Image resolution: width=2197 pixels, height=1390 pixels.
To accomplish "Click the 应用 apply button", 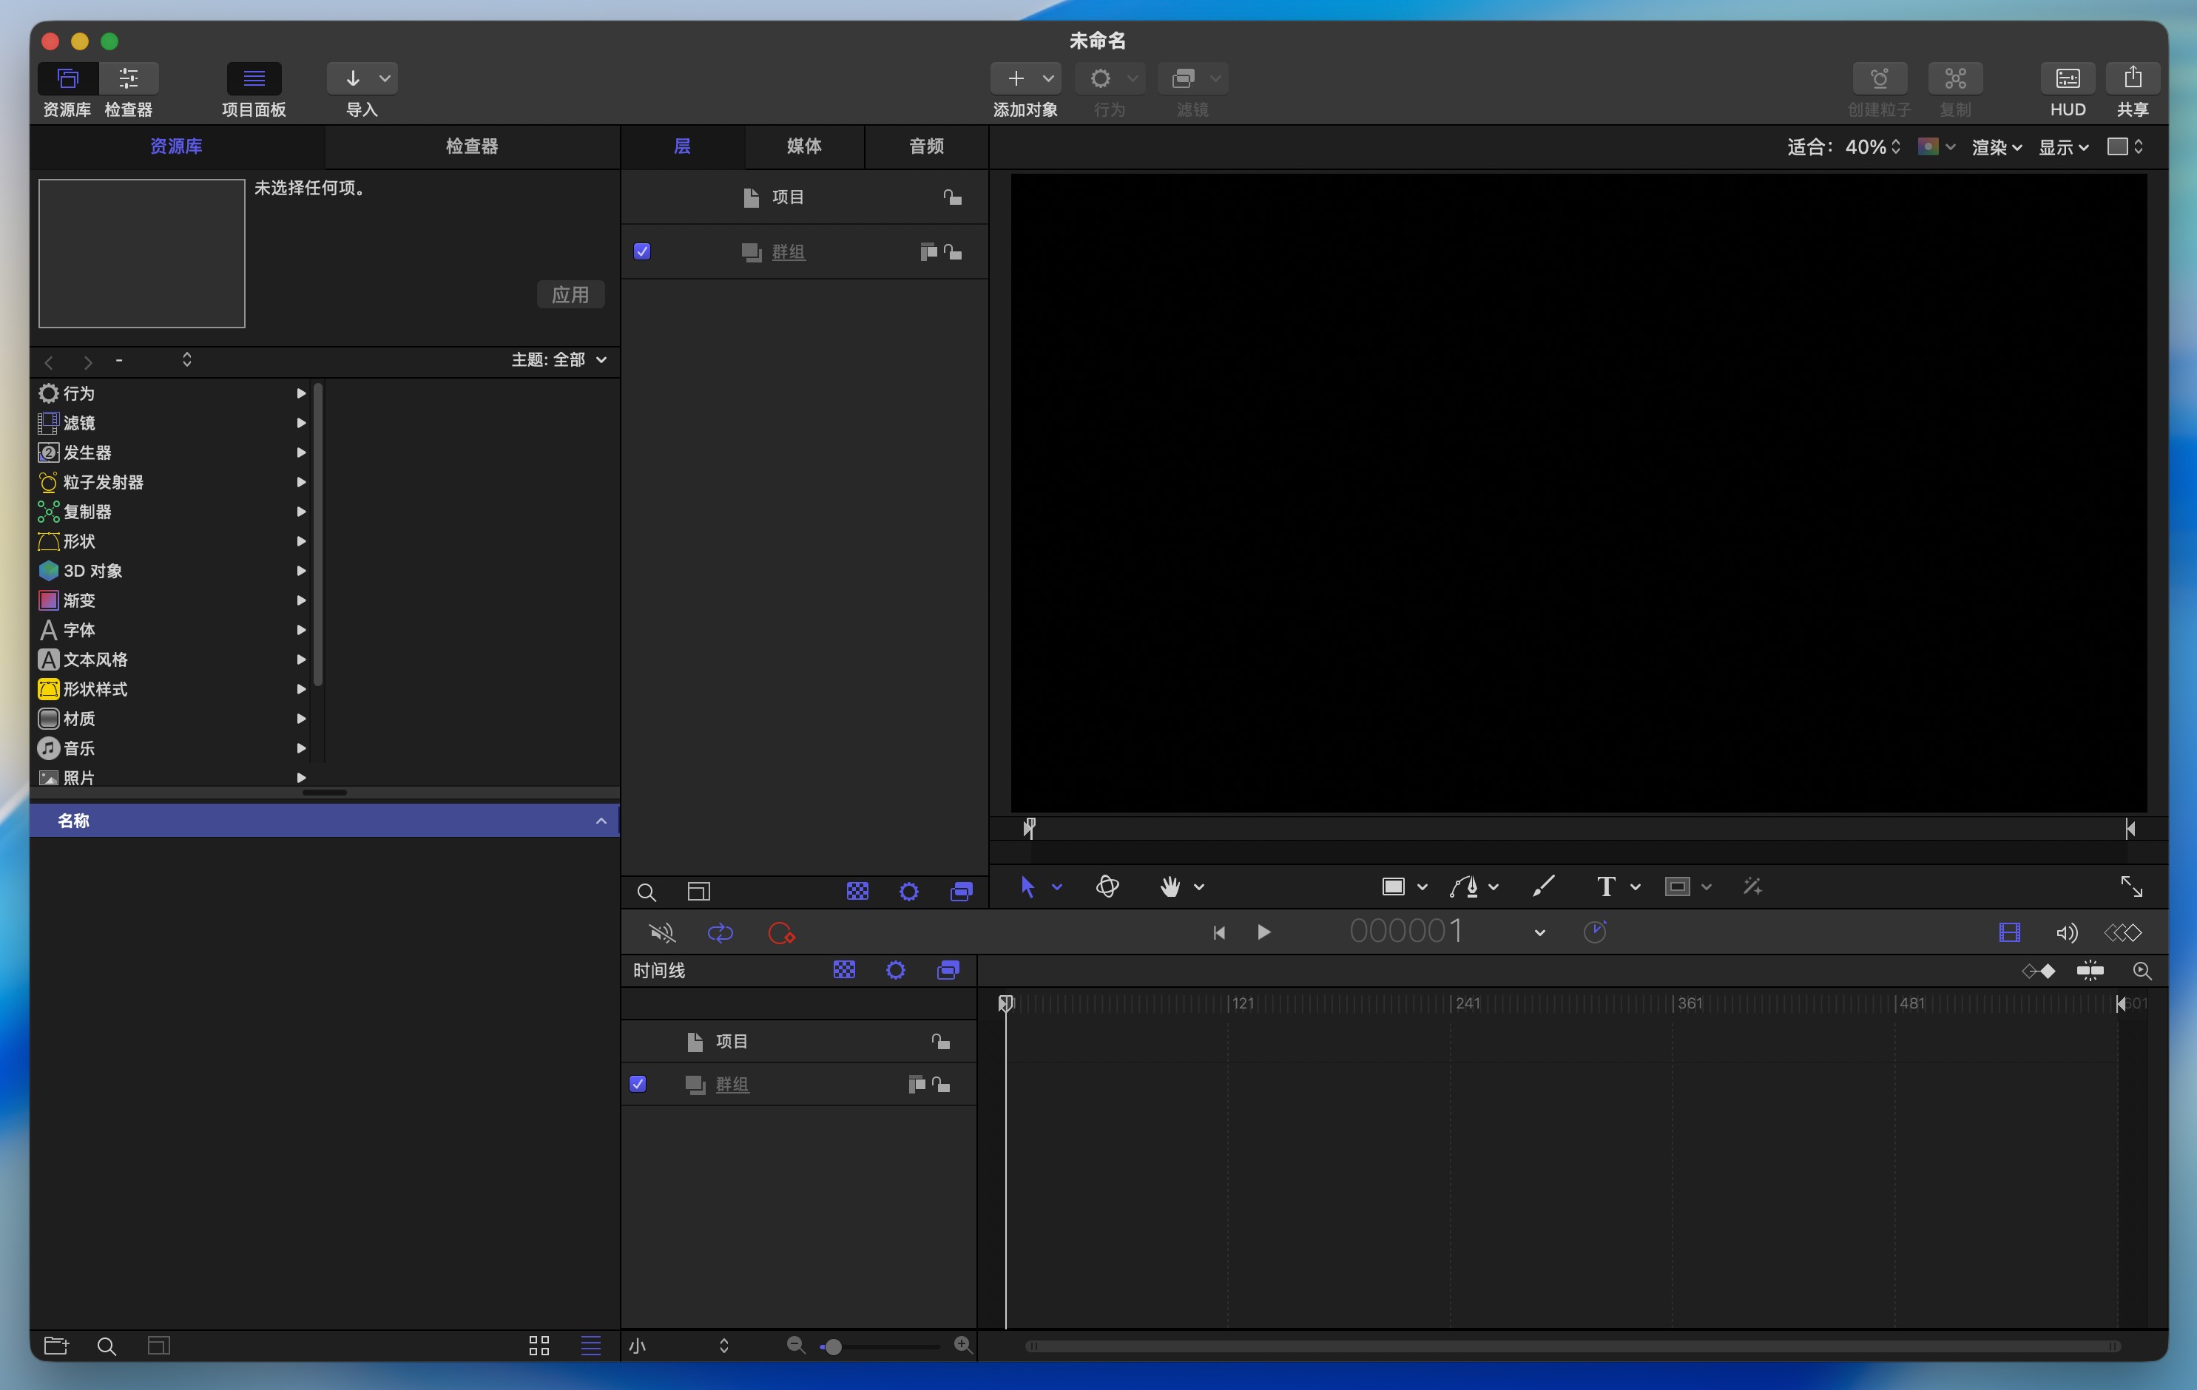I will pos(570,294).
